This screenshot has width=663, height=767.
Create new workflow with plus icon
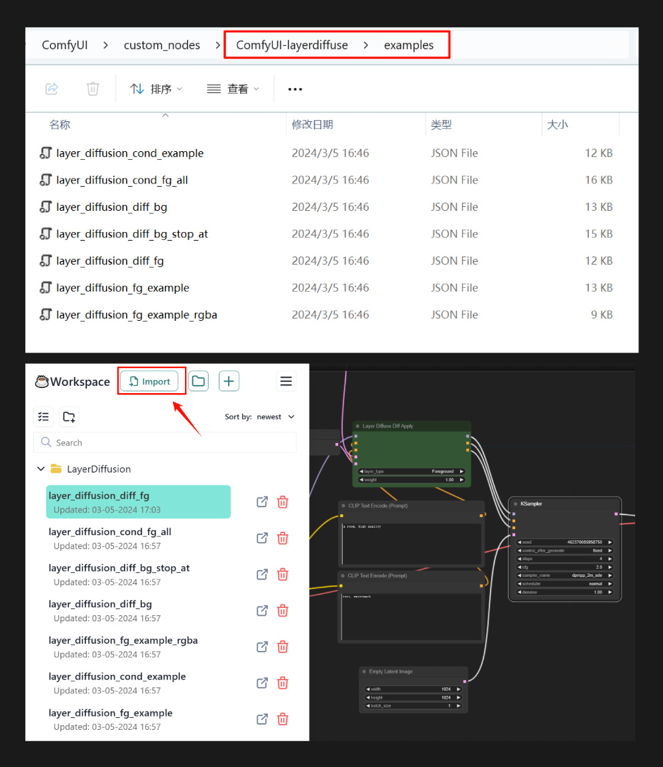229,382
